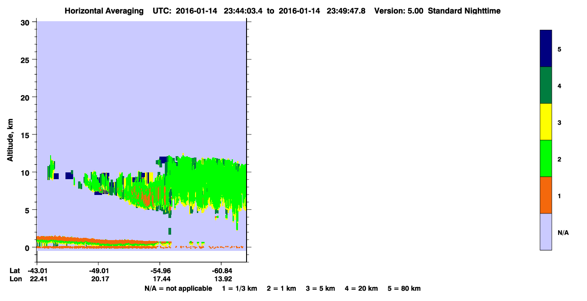Click the '5 = 80 km' legend entry
This screenshot has width=587, height=301.
point(404,288)
